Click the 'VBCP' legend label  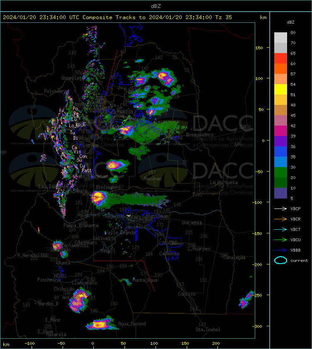click(295, 208)
